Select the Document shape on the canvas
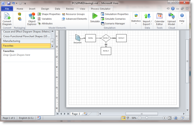This screenshot has height=125, width=194. [78, 38]
